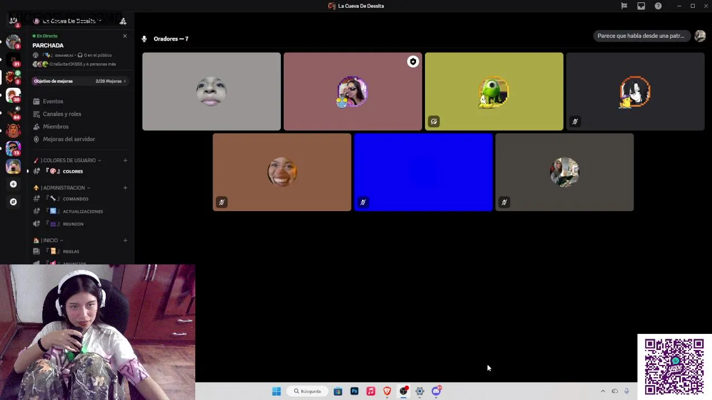Select the gray face speaker tile
The height and width of the screenshot is (400, 712).
211,92
